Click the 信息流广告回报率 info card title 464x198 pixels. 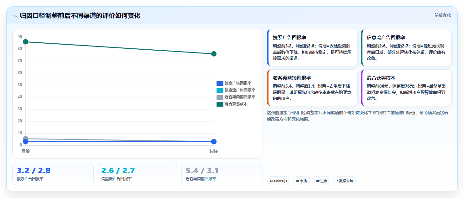[x=386, y=37]
